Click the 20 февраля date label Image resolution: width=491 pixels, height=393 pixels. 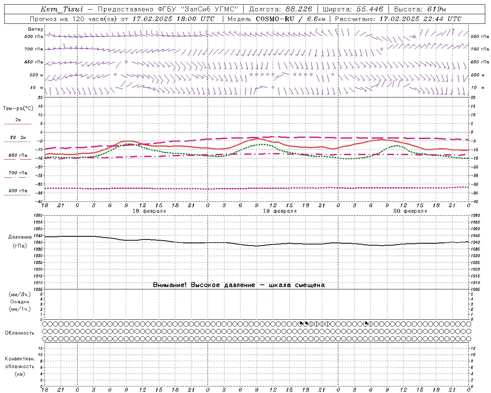pos(410,211)
